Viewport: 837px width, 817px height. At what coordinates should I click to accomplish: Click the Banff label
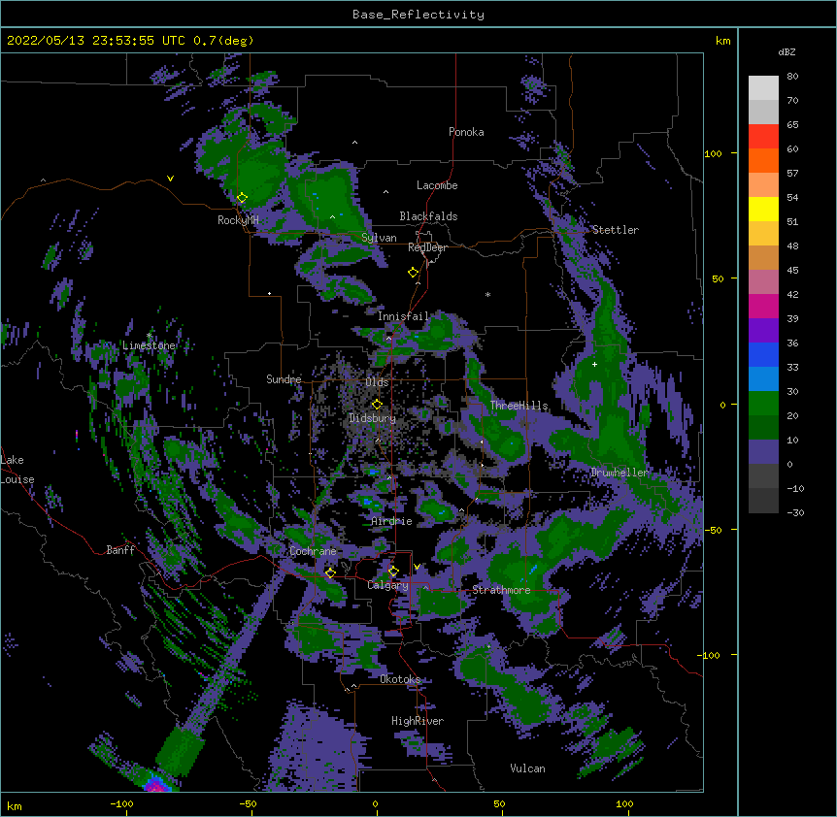click(120, 550)
